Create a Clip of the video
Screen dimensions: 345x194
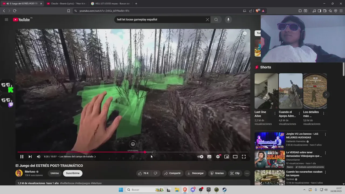[235, 173]
